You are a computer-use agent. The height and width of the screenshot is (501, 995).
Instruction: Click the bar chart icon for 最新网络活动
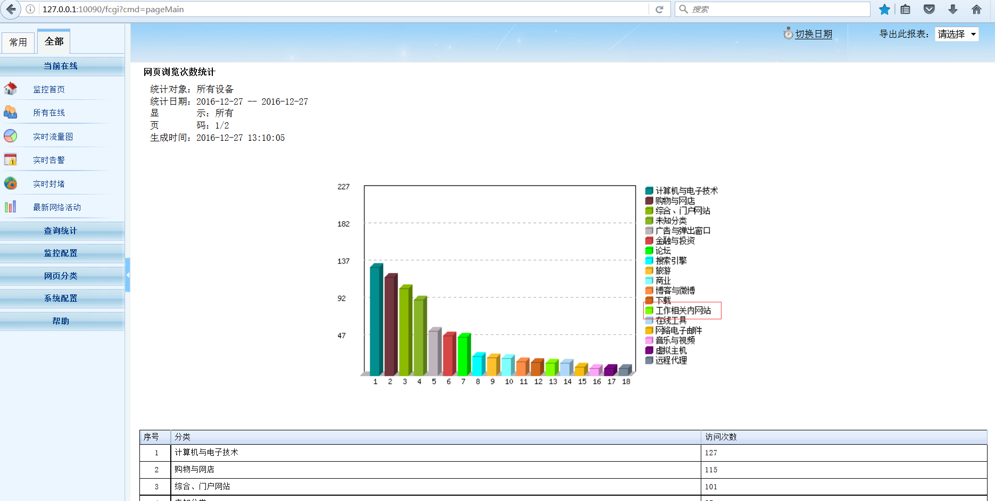(x=11, y=207)
